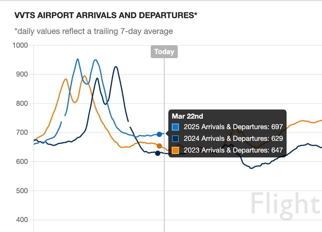Click the 500 y-axis label
The width and height of the screenshot is (322, 232).
click(x=22, y=191)
